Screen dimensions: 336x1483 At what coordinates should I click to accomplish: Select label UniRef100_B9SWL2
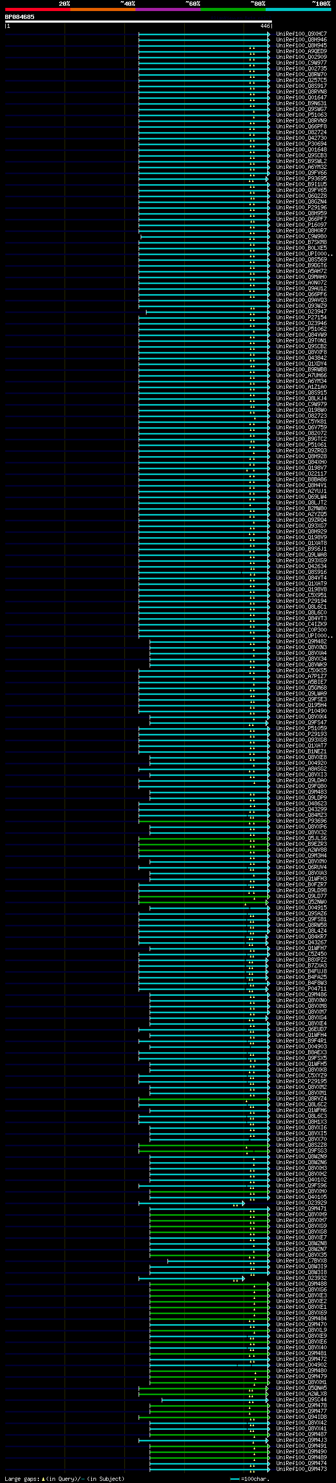coord(301,161)
